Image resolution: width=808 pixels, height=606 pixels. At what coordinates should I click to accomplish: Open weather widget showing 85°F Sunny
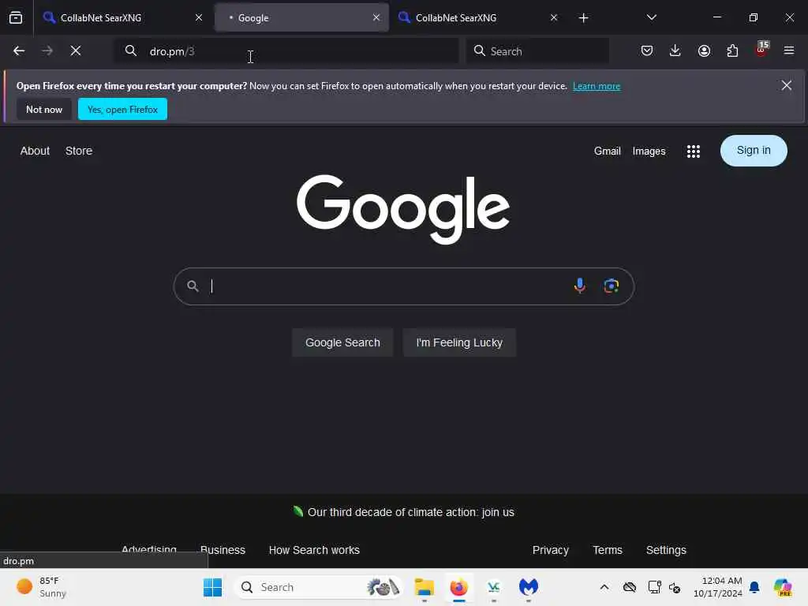pos(41,587)
